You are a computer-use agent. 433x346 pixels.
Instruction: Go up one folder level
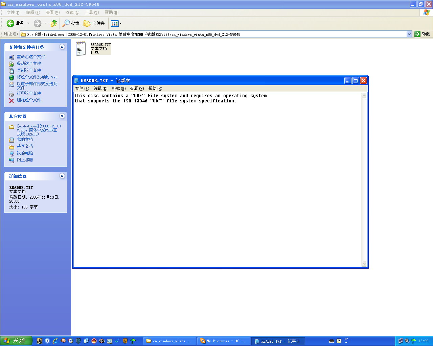(53, 23)
